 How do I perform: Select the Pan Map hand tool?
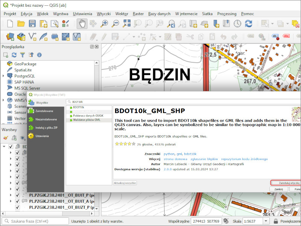click(82, 24)
